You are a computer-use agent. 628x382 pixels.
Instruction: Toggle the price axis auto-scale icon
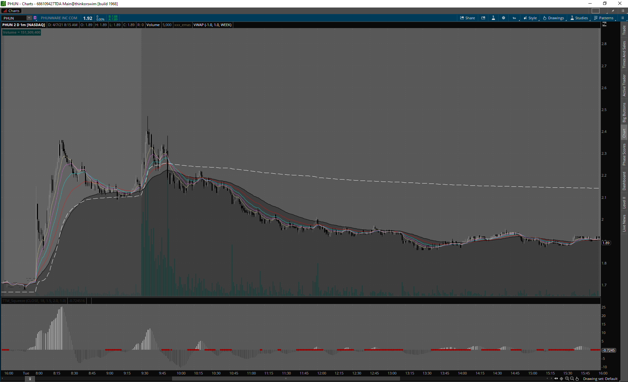(604, 24)
